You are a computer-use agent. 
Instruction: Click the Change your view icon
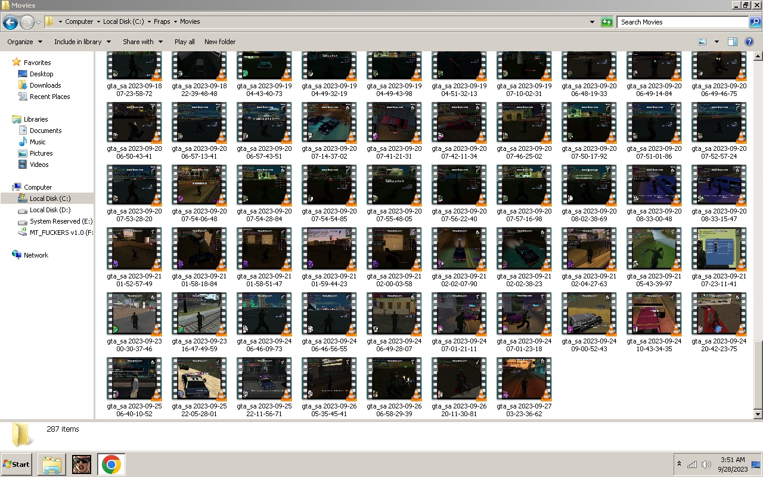click(x=702, y=42)
